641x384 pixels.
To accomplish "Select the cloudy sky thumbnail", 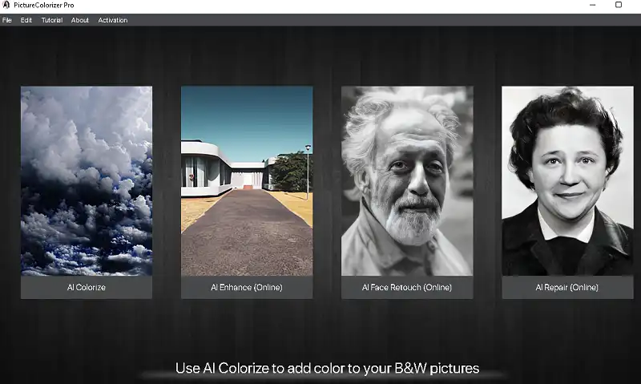I will (87, 180).
